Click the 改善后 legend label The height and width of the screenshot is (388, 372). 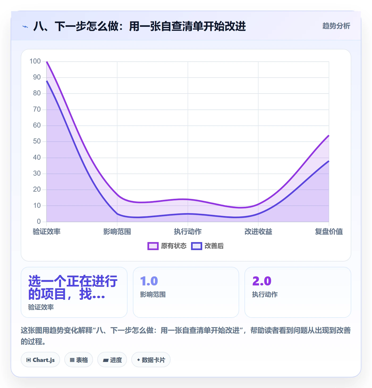coord(214,246)
